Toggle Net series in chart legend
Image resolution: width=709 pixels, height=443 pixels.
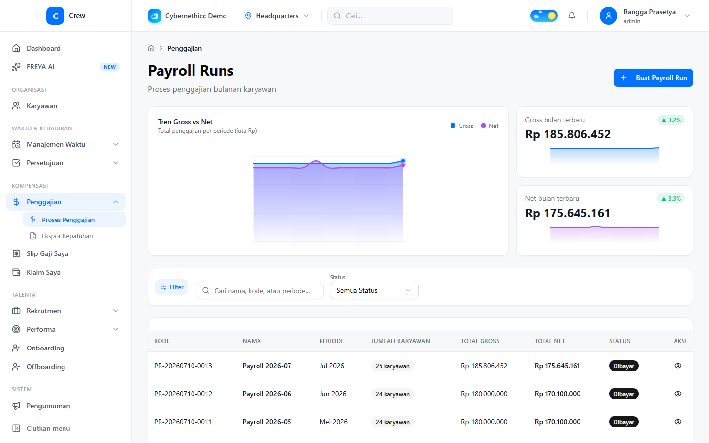490,126
